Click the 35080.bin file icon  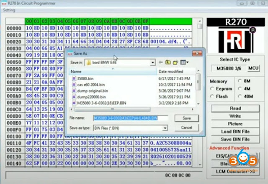(74, 78)
